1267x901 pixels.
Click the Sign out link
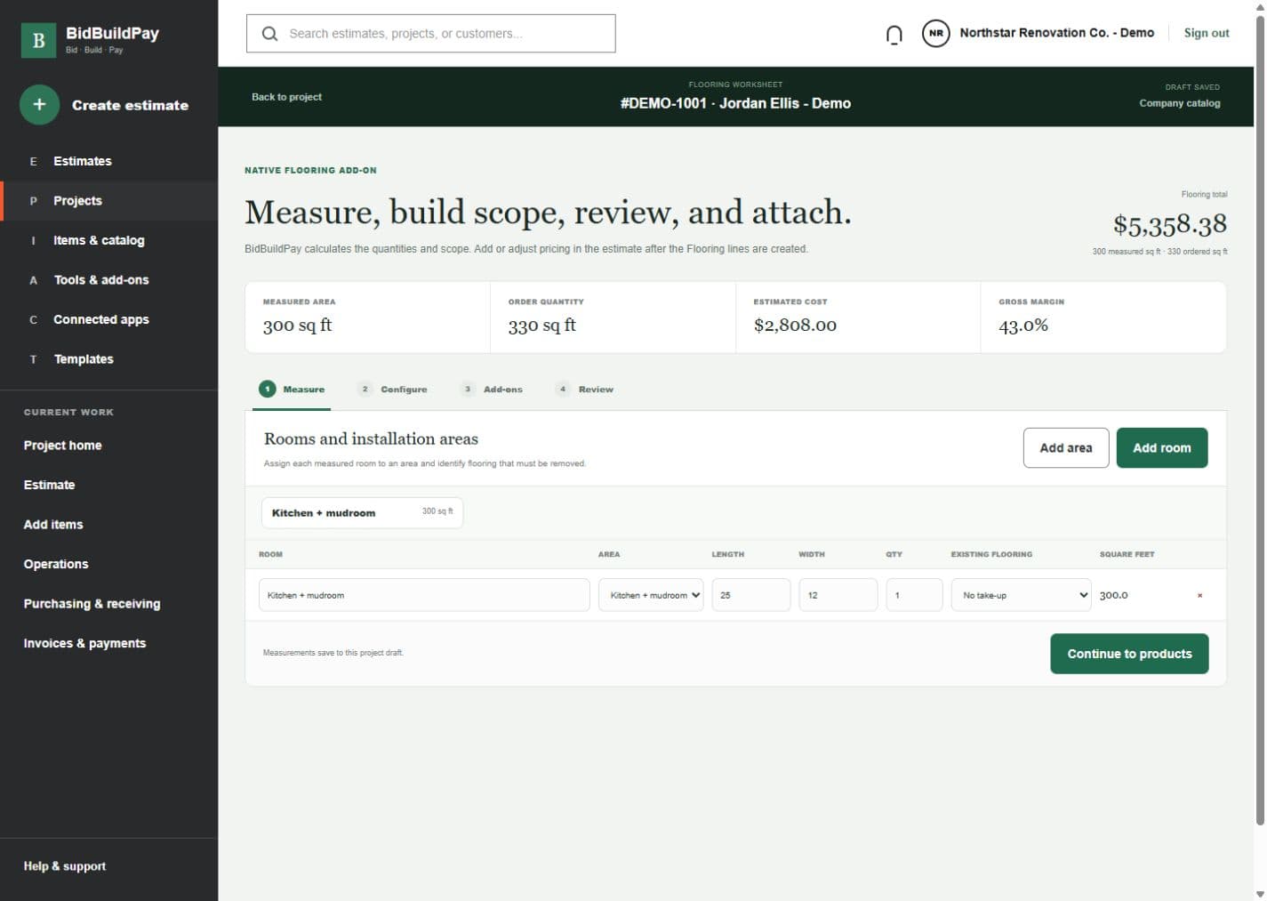tap(1207, 33)
